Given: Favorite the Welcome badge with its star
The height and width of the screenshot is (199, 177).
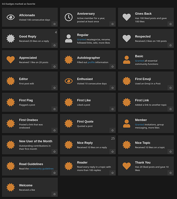Looking at the screenshot, I should pyautogui.click(x=54, y=194).
